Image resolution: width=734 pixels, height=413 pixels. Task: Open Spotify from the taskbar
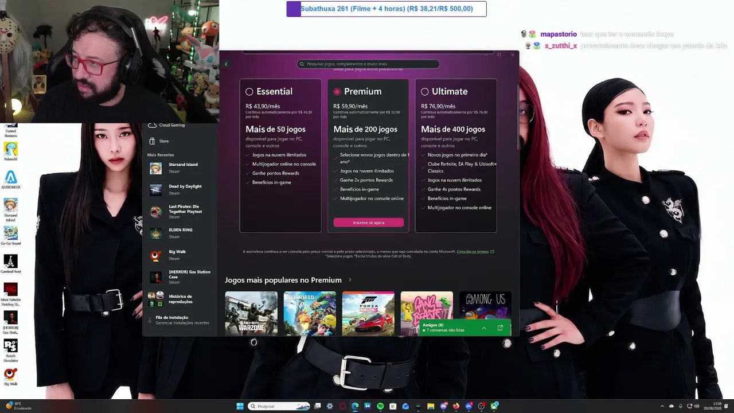click(x=380, y=406)
